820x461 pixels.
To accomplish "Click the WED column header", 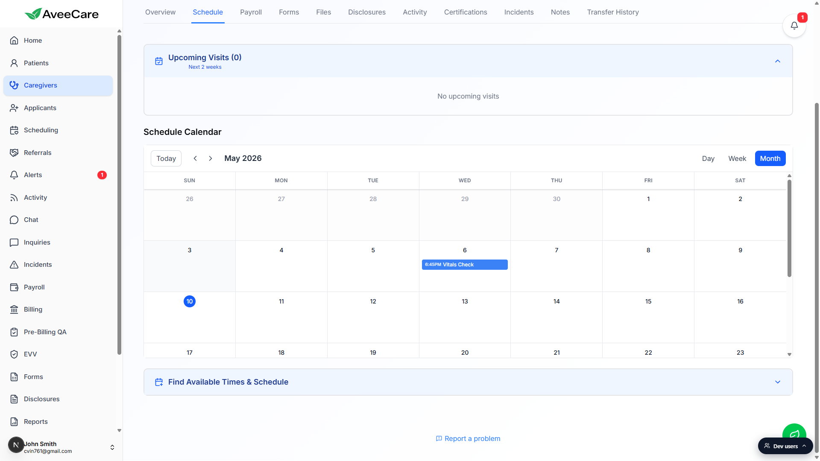I will click(465, 181).
